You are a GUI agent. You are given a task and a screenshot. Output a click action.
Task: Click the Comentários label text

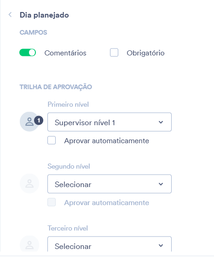tap(65, 53)
